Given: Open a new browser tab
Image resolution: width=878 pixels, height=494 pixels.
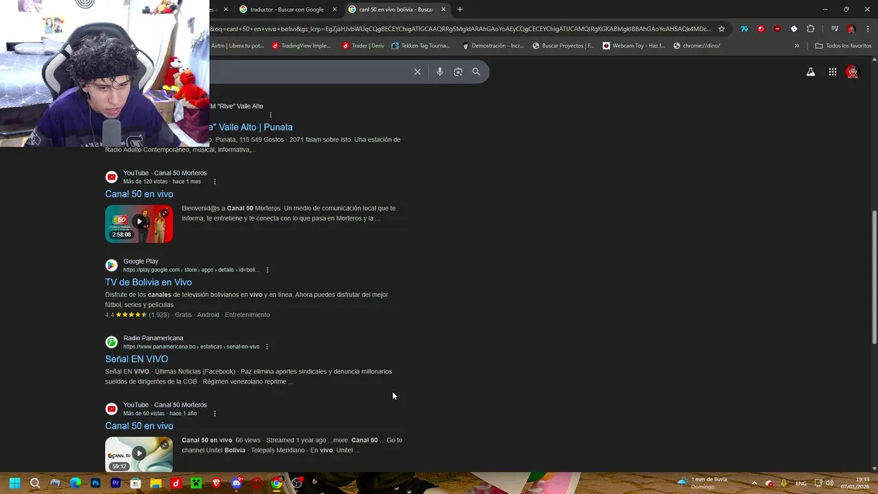Looking at the screenshot, I should 460,10.
